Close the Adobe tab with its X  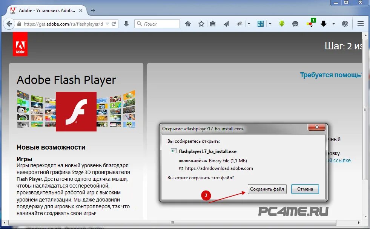pyautogui.click(x=80, y=11)
